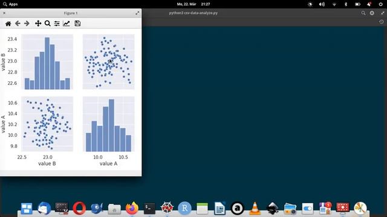Viewport: 387px width, 217px height.
Task: Open the sound volume indicator
Action: [x=322, y=4]
